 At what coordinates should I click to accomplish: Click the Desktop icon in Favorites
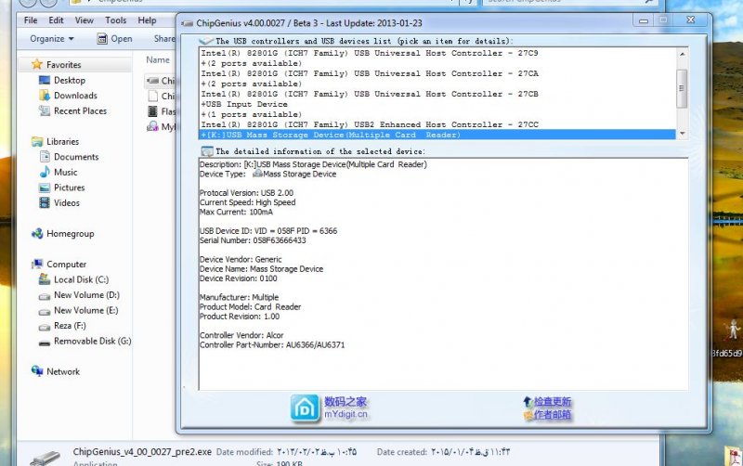pyautogui.click(x=45, y=80)
